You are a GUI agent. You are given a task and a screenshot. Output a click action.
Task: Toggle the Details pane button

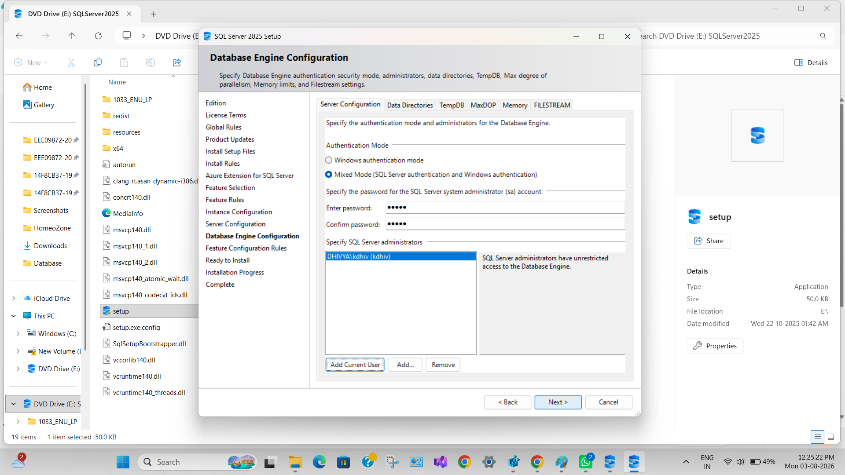pos(811,62)
